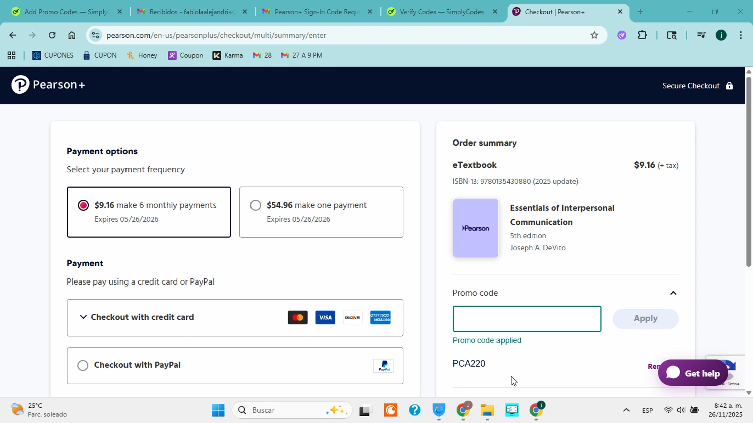Image resolution: width=753 pixels, height=423 pixels.
Task: Click the textbook cover thumbnail
Action: [x=475, y=228]
